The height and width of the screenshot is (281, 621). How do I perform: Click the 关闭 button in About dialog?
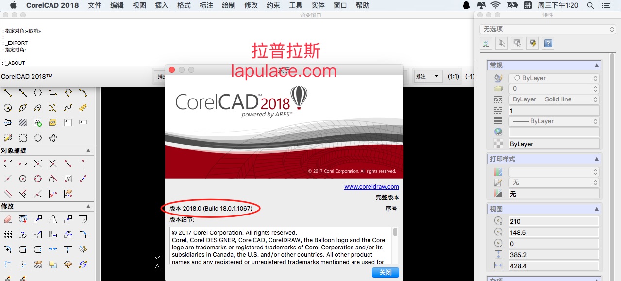386,272
